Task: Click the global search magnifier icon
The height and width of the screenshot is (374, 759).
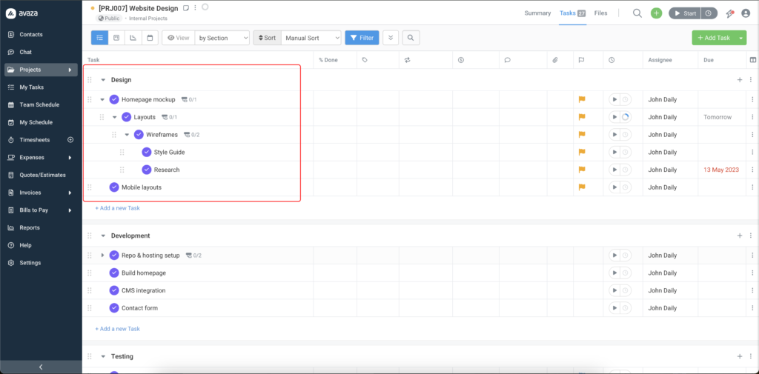Action: click(x=637, y=13)
